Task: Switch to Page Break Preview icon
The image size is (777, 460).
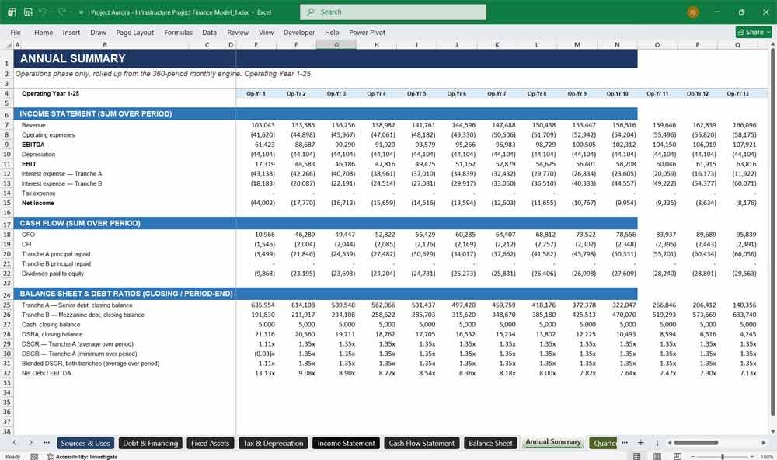Action: pyautogui.click(x=677, y=456)
